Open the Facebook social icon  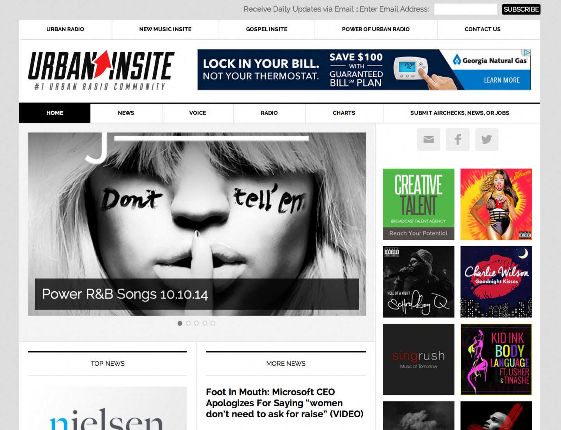457,139
